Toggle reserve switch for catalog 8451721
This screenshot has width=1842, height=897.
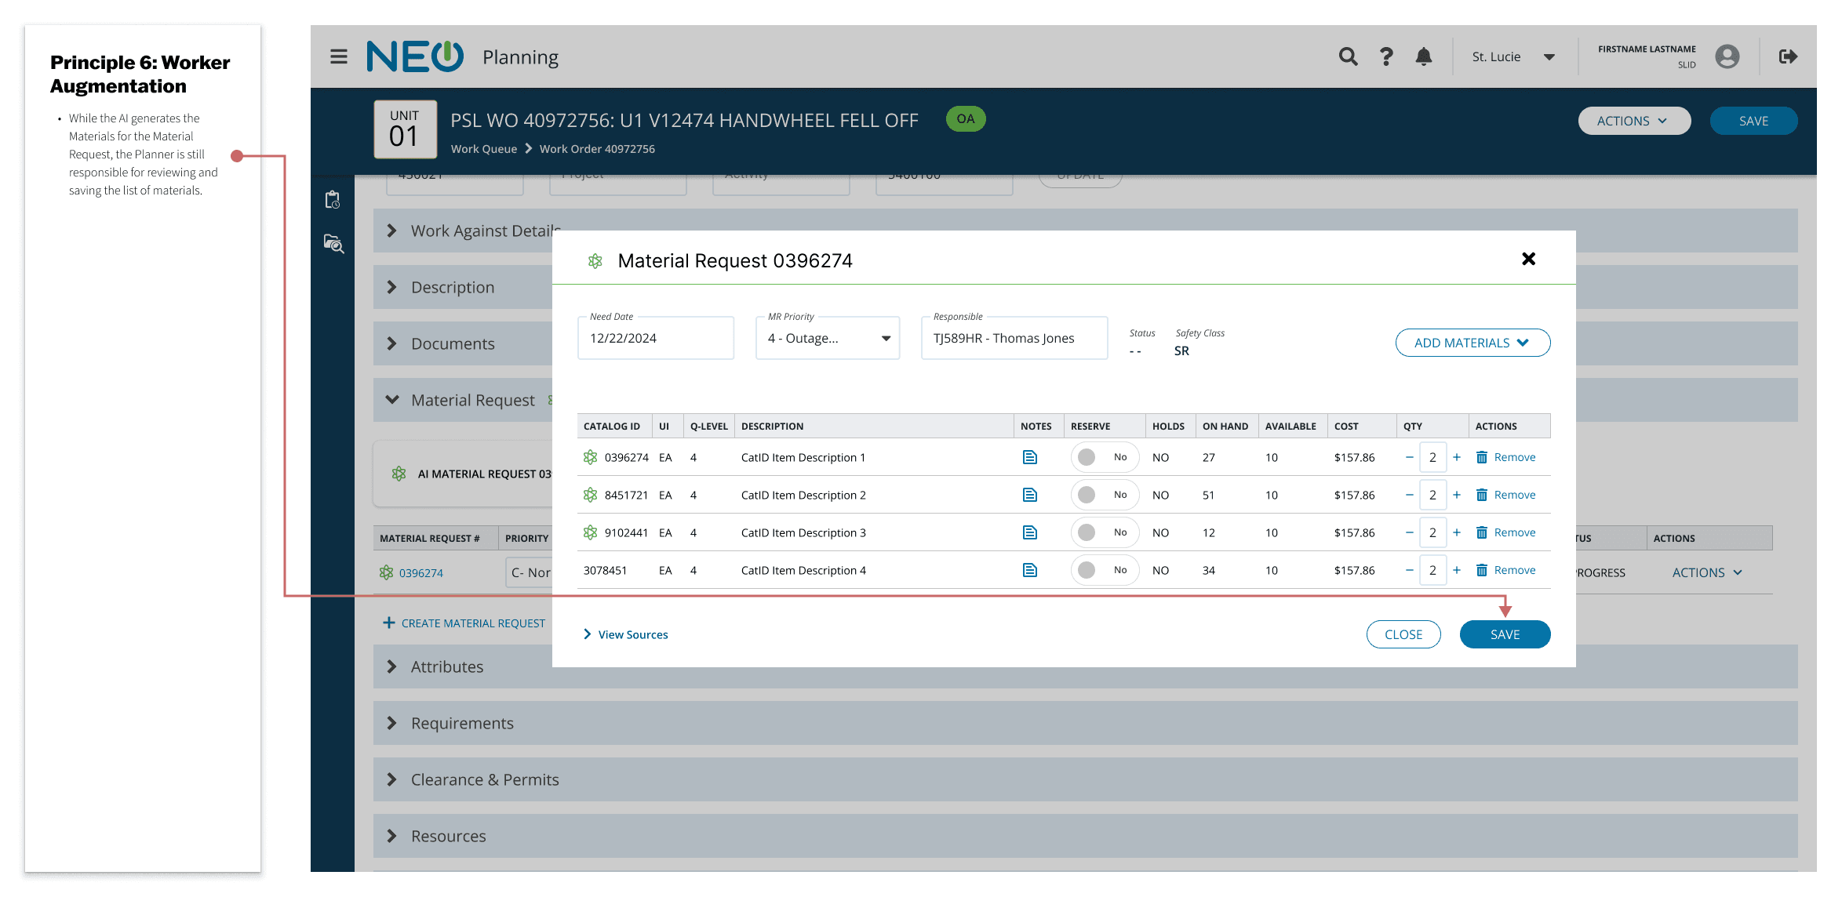pos(1104,495)
